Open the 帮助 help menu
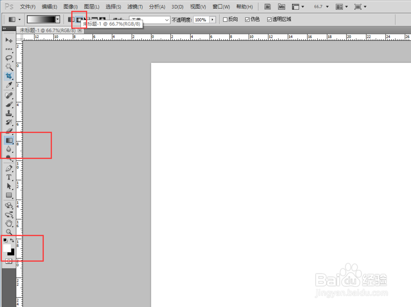 [x=244, y=7]
